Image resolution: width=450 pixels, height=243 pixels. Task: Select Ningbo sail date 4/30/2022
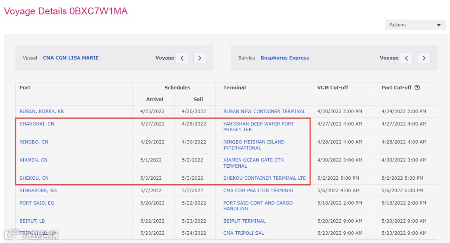[x=194, y=142]
